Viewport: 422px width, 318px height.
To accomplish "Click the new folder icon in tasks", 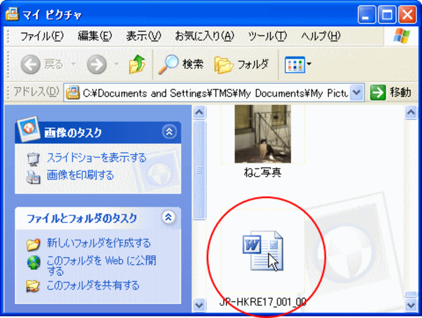I will coord(33,244).
